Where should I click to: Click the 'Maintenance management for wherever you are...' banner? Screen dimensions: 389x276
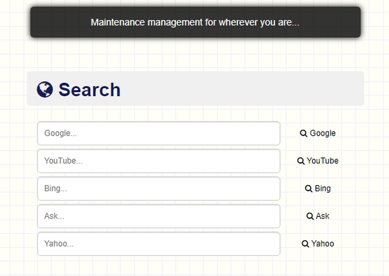click(x=196, y=22)
